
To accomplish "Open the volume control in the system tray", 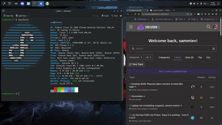I will [x=194, y=4].
